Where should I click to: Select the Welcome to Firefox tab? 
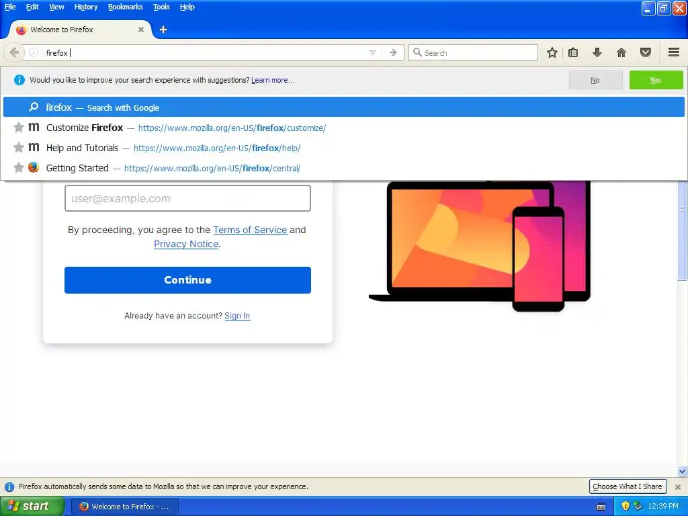pyautogui.click(x=79, y=30)
